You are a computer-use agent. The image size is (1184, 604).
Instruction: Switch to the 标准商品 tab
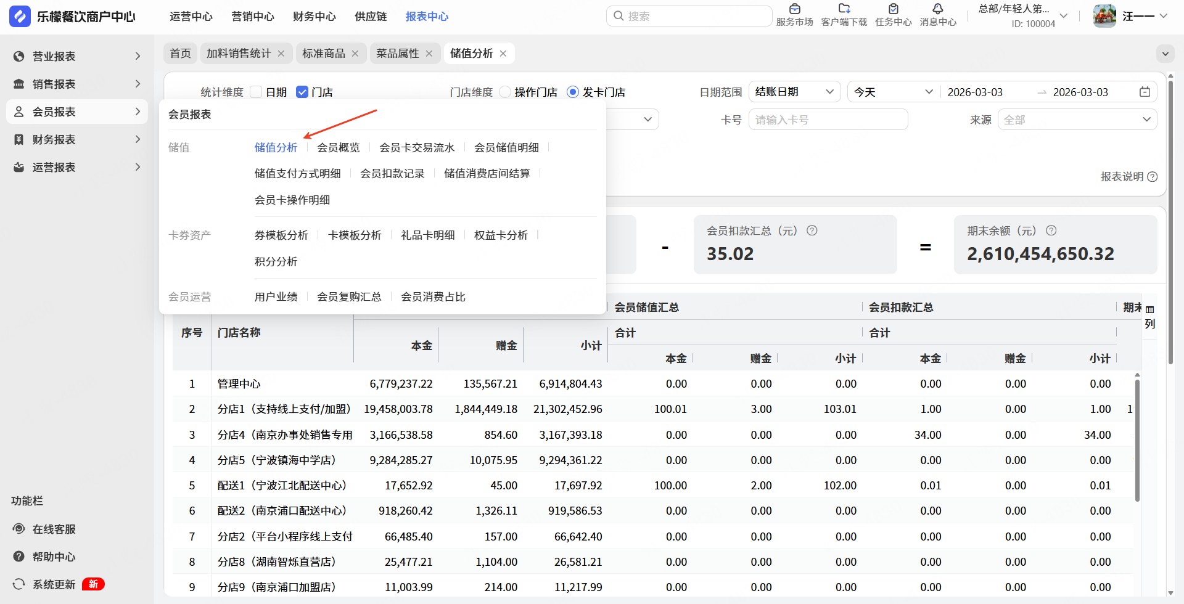click(x=324, y=54)
